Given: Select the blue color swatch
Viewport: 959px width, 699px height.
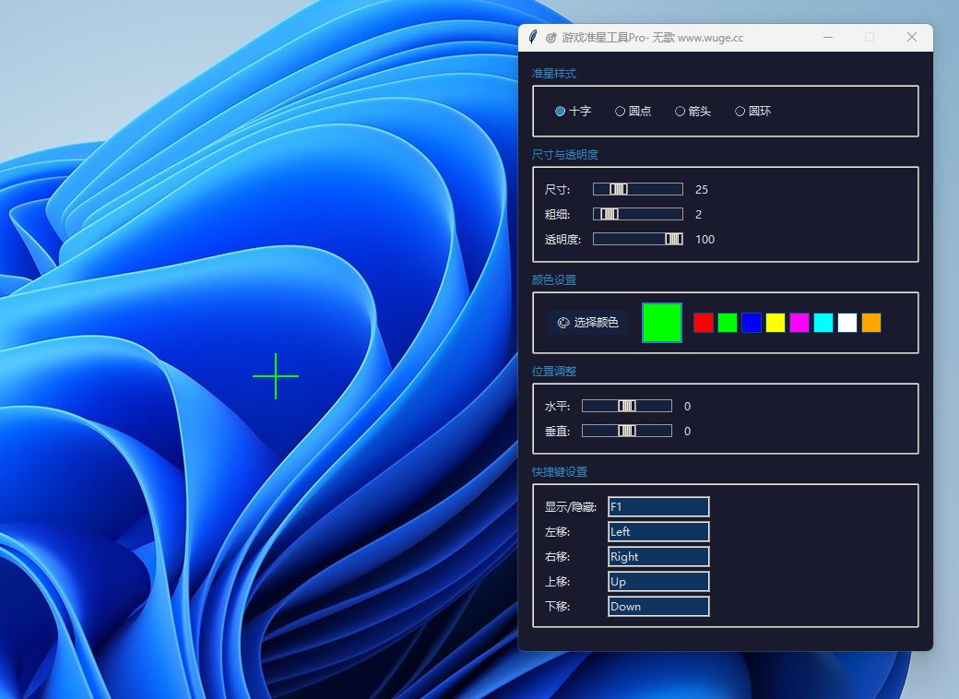Looking at the screenshot, I should 752,323.
